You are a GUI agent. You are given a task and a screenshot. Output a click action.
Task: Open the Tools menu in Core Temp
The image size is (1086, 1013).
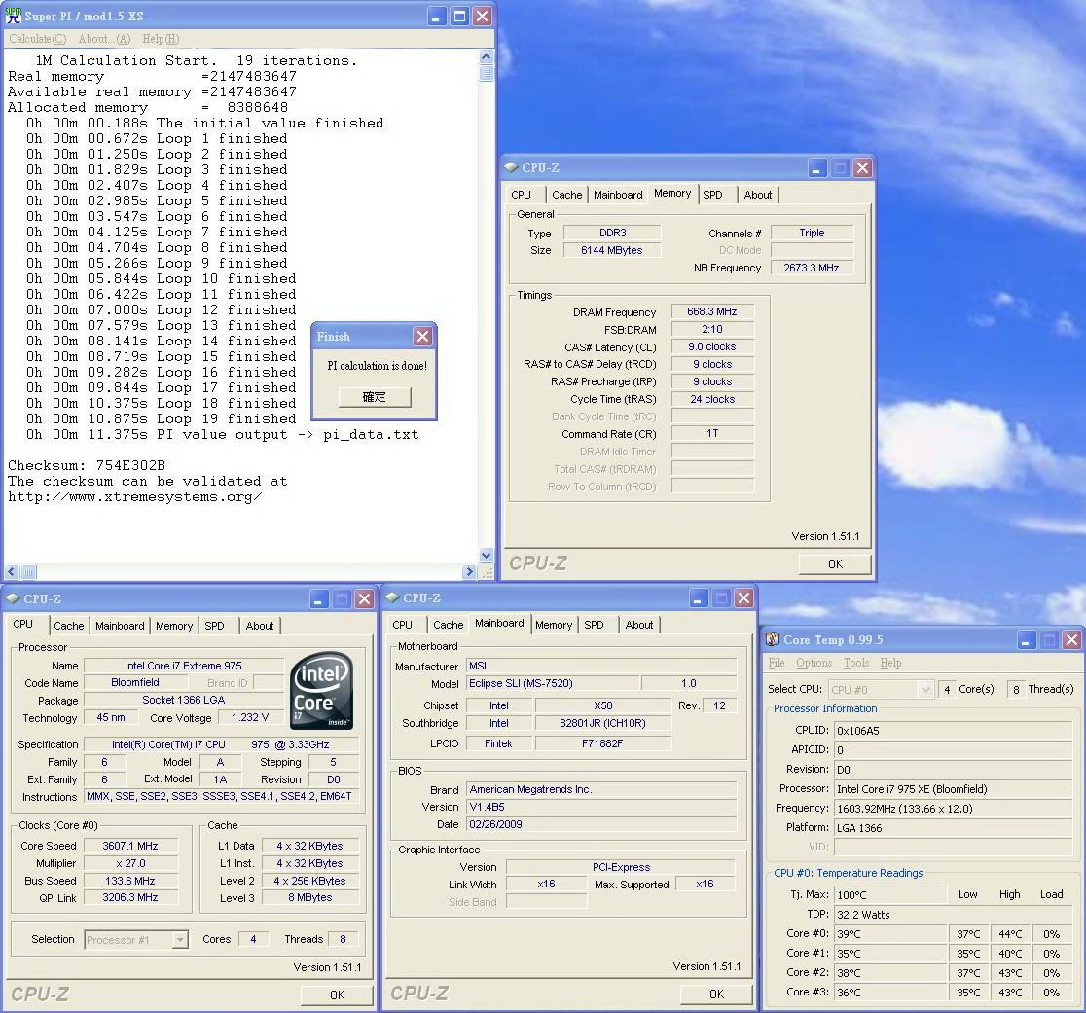pos(856,663)
